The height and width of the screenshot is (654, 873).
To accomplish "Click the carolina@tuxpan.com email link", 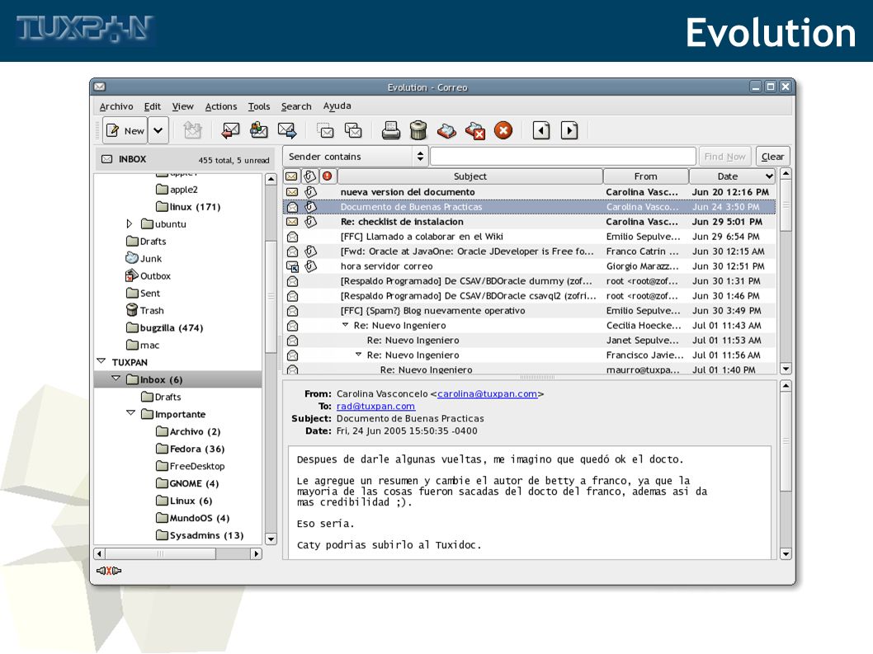I will [487, 393].
